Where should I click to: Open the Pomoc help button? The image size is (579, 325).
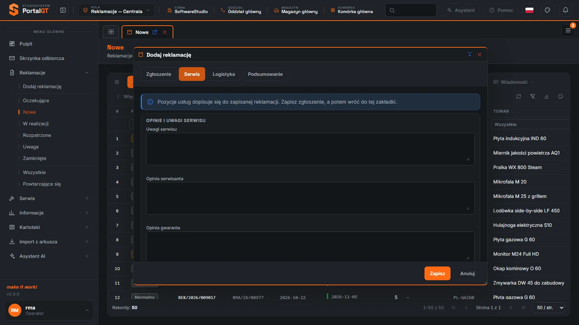[x=501, y=10]
